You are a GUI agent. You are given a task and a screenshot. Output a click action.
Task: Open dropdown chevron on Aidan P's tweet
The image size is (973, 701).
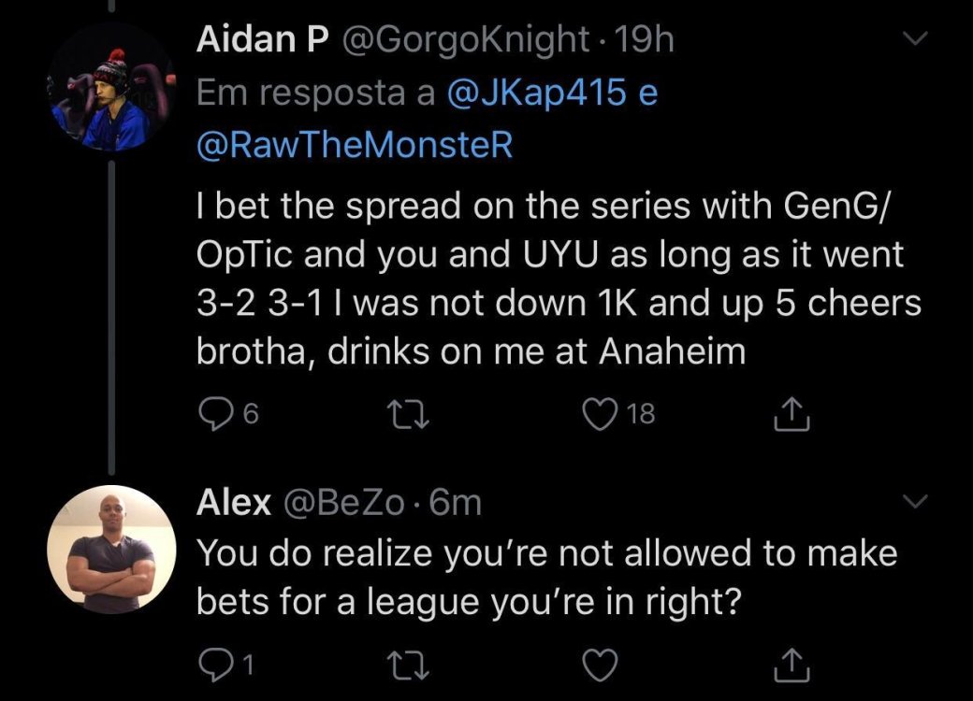[916, 39]
